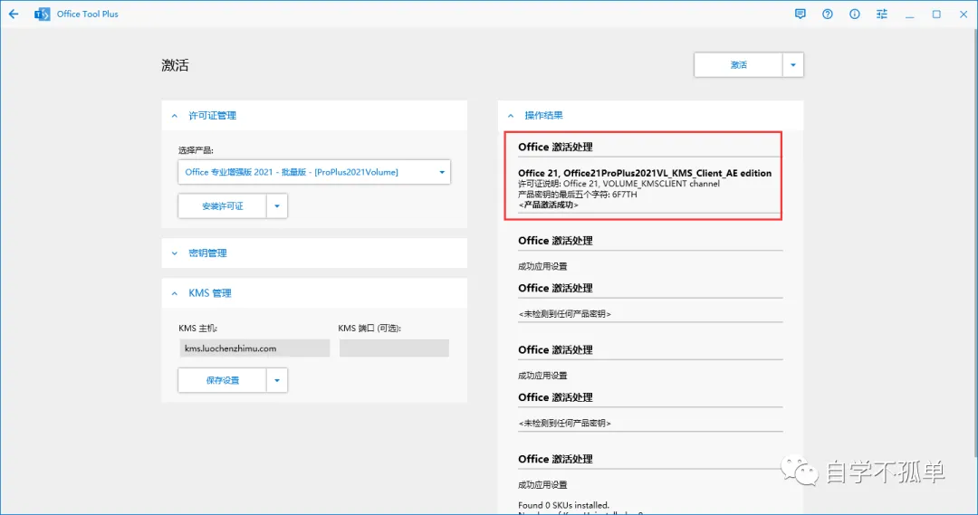This screenshot has height=515, width=978.
Task: Open the 保存设置 dropdown arrow
Action: click(277, 380)
